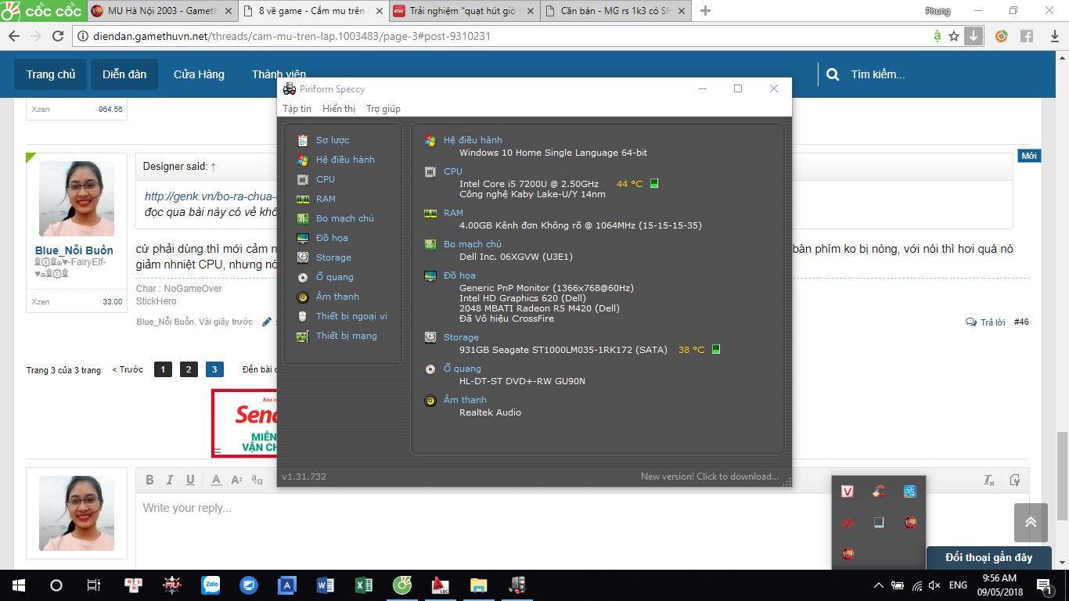Open the 'Đối thoại gần đây' chat bar
The height and width of the screenshot is (601, 1069).
989,557
